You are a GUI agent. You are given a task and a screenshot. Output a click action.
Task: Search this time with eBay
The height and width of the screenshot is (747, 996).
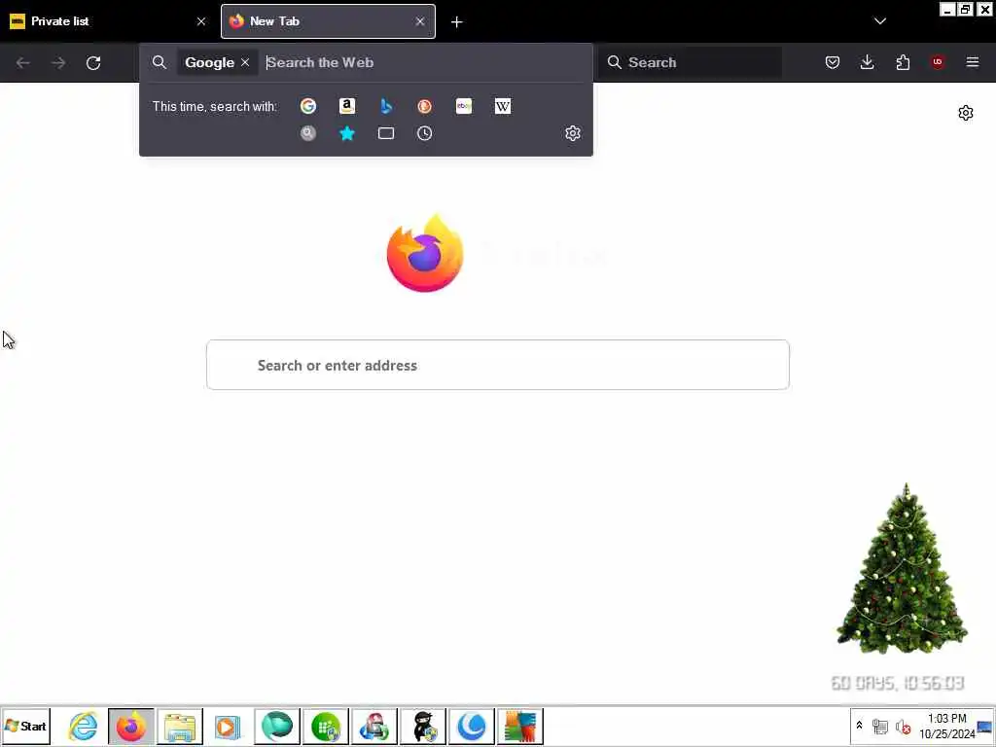464,106
